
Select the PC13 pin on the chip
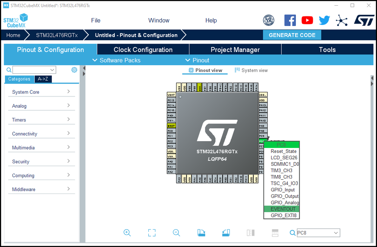pos(171,100)
